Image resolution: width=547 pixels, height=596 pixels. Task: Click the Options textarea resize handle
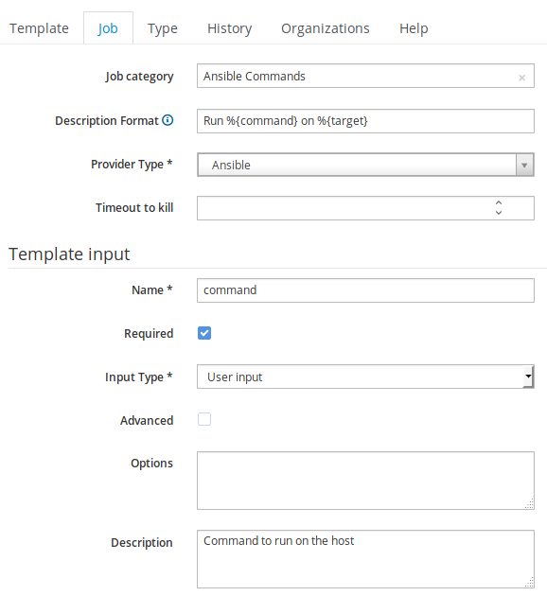coord(529,504)
